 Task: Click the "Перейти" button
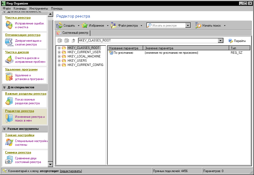(x=237, y=41)
